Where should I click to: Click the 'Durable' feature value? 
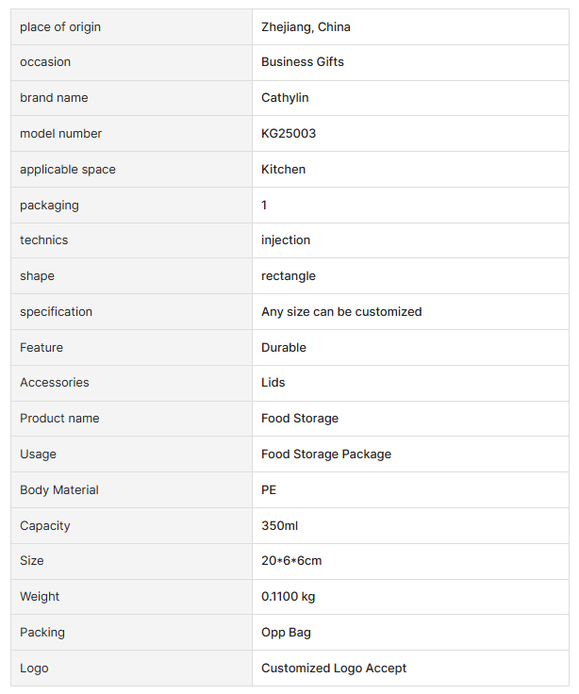(284, 348)
